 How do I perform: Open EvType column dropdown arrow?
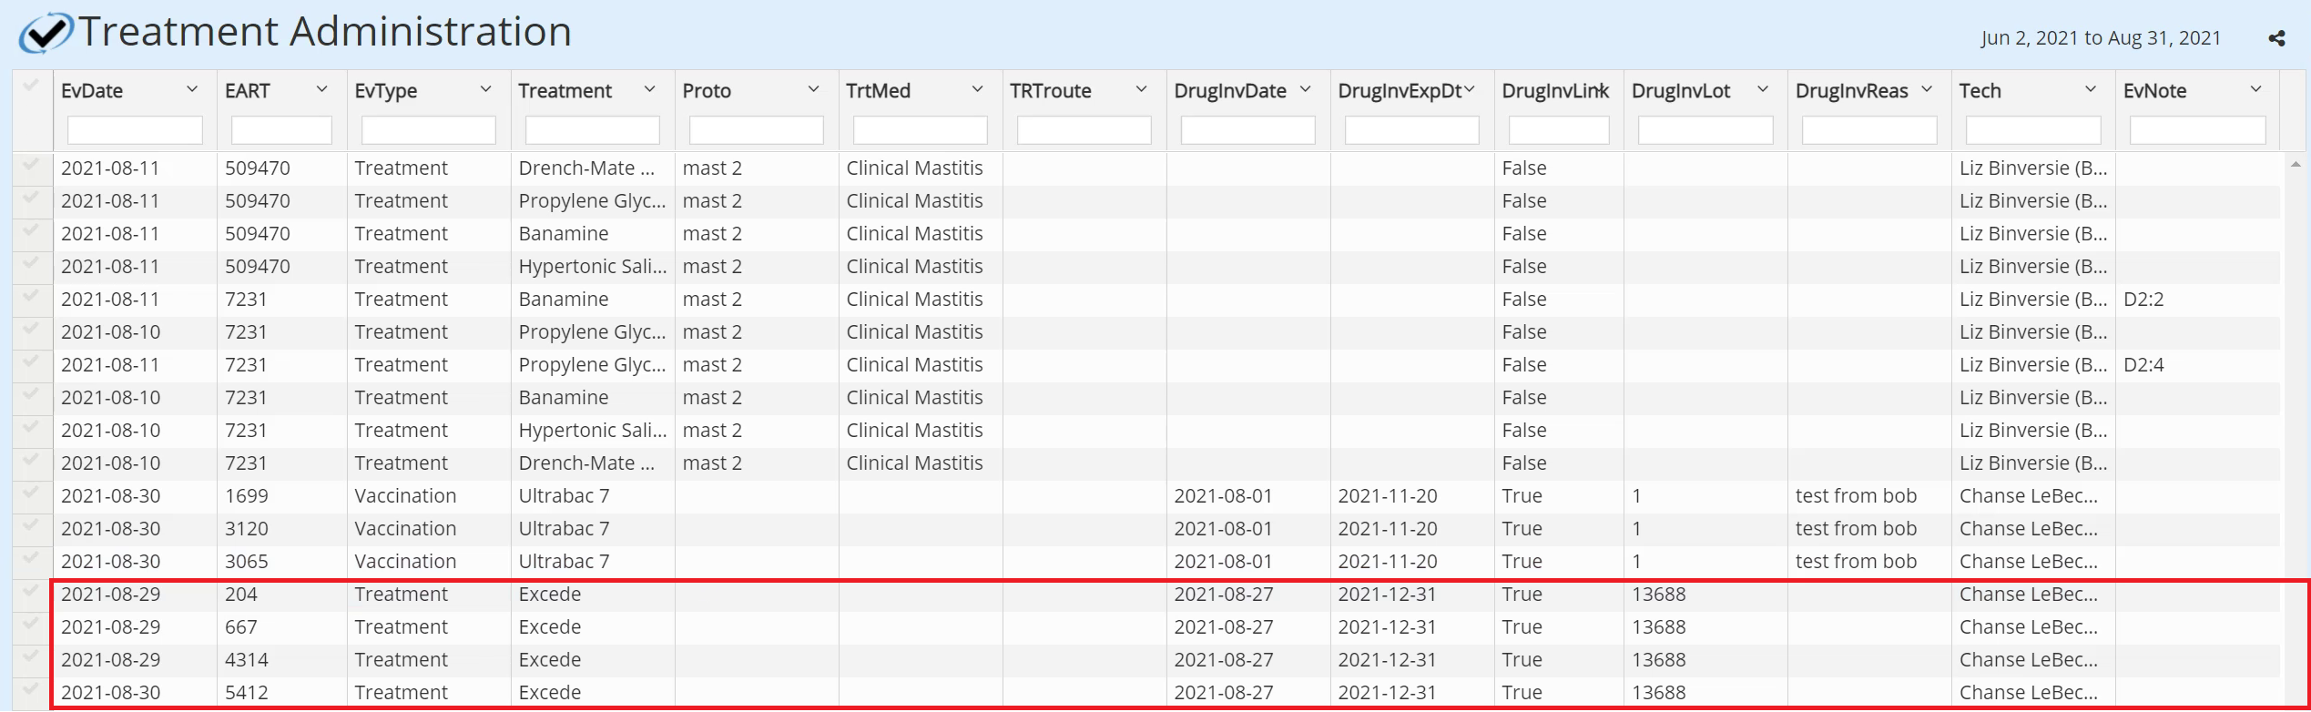(485, 89)
